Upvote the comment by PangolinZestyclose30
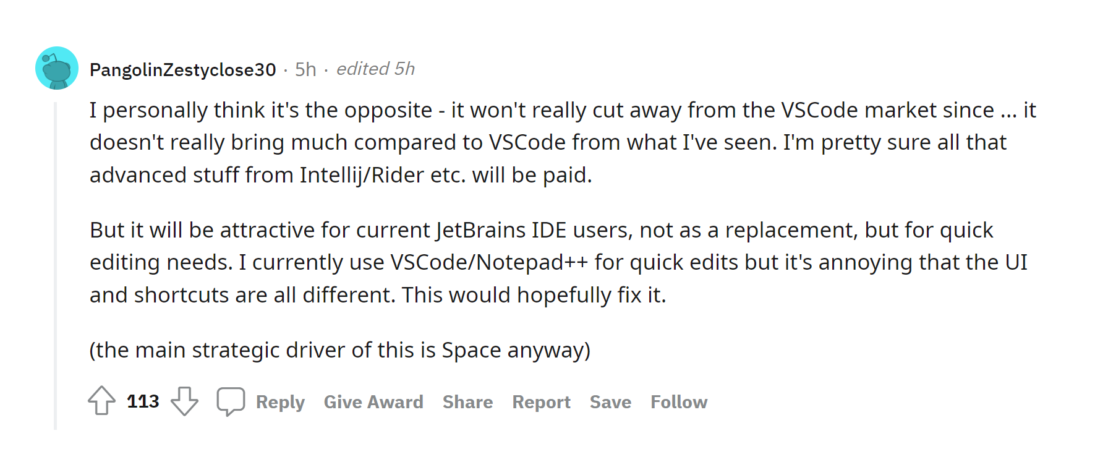 point(101,401)
